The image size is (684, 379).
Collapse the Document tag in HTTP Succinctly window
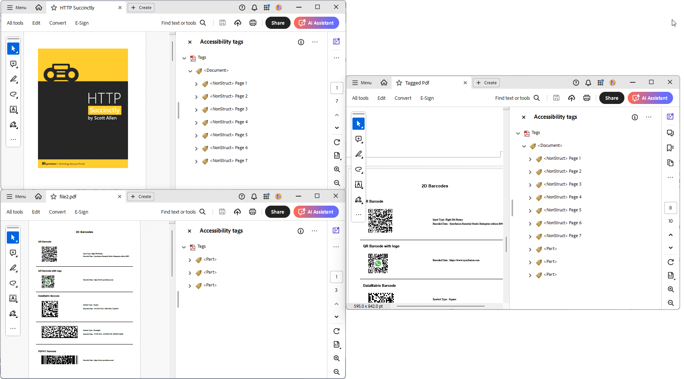pos(190,71)
